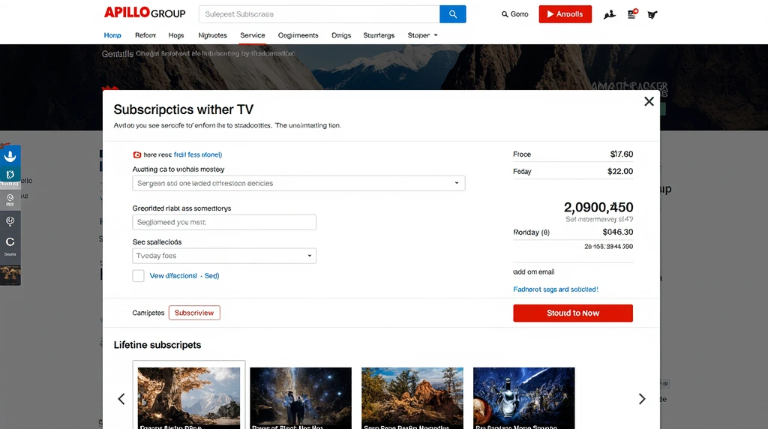
Task: Open the Service nav tab
Action: 253,35
